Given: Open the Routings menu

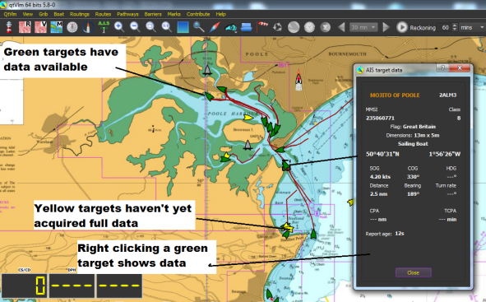Looking at the screenshot, I should [79, 14].
